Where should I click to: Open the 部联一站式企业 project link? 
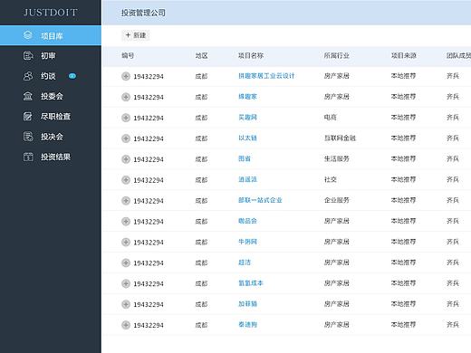[260, 200]
